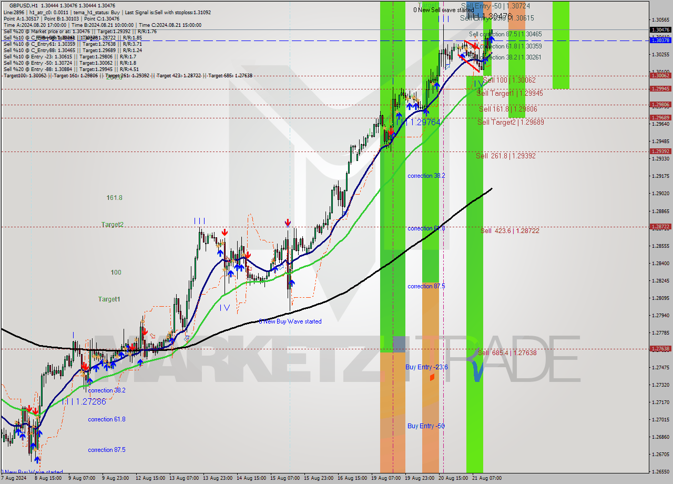Click the current price tag 1.30476 on axis
This screenshot has width=673, height=484.
pos(660,30)
